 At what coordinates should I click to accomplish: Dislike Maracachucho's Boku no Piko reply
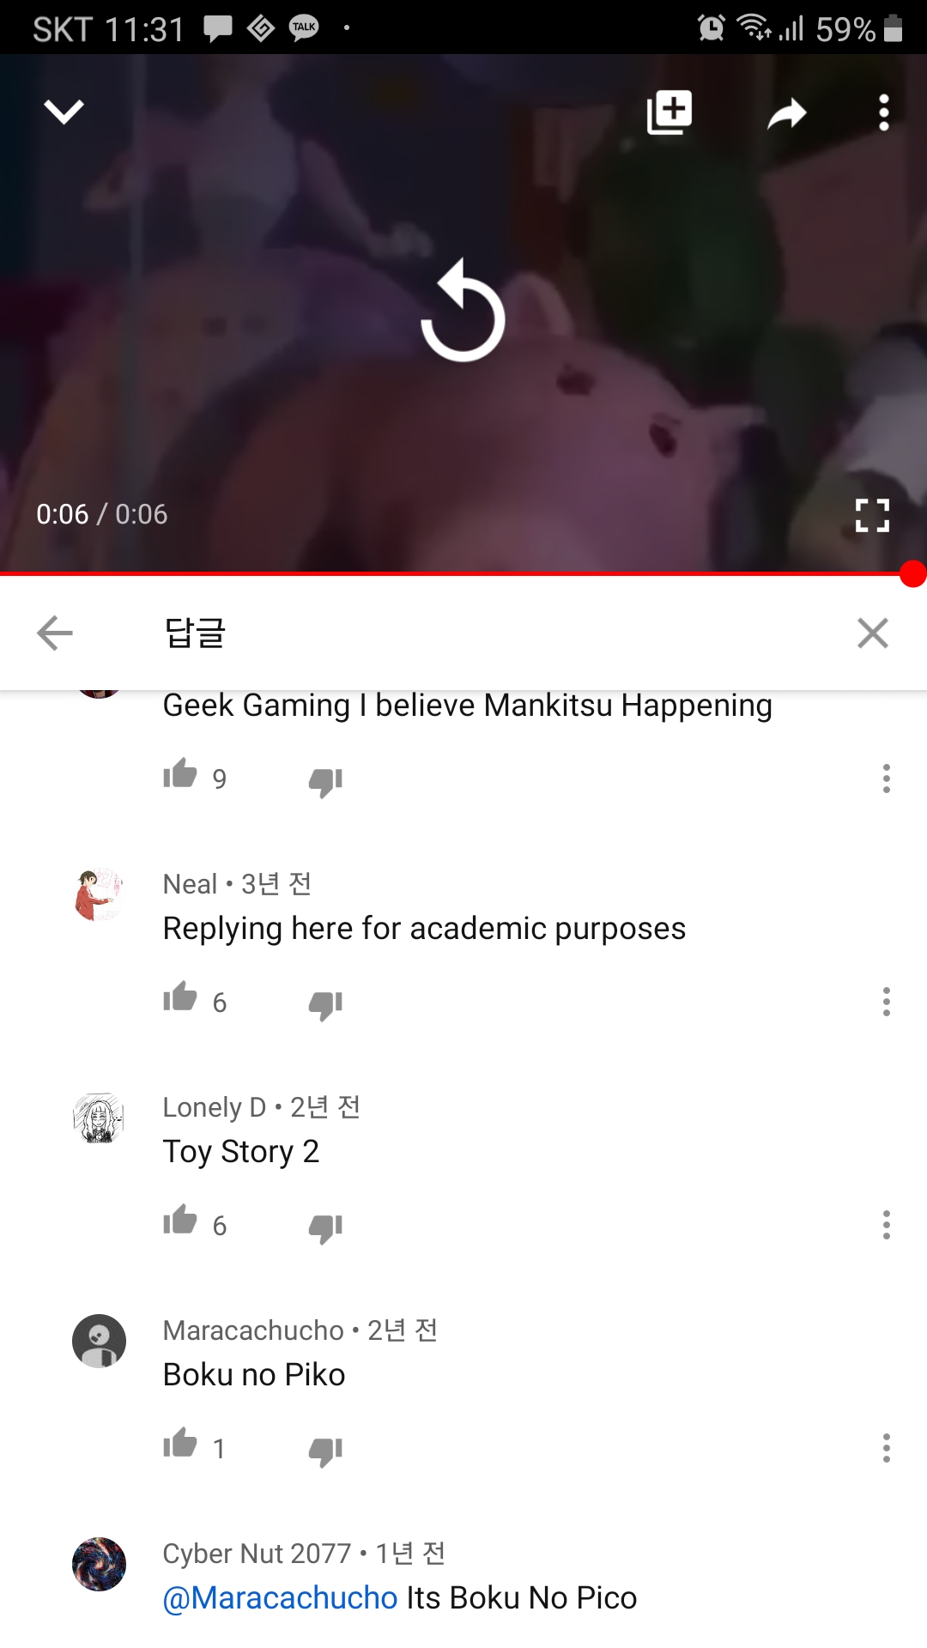point(325,1450)
